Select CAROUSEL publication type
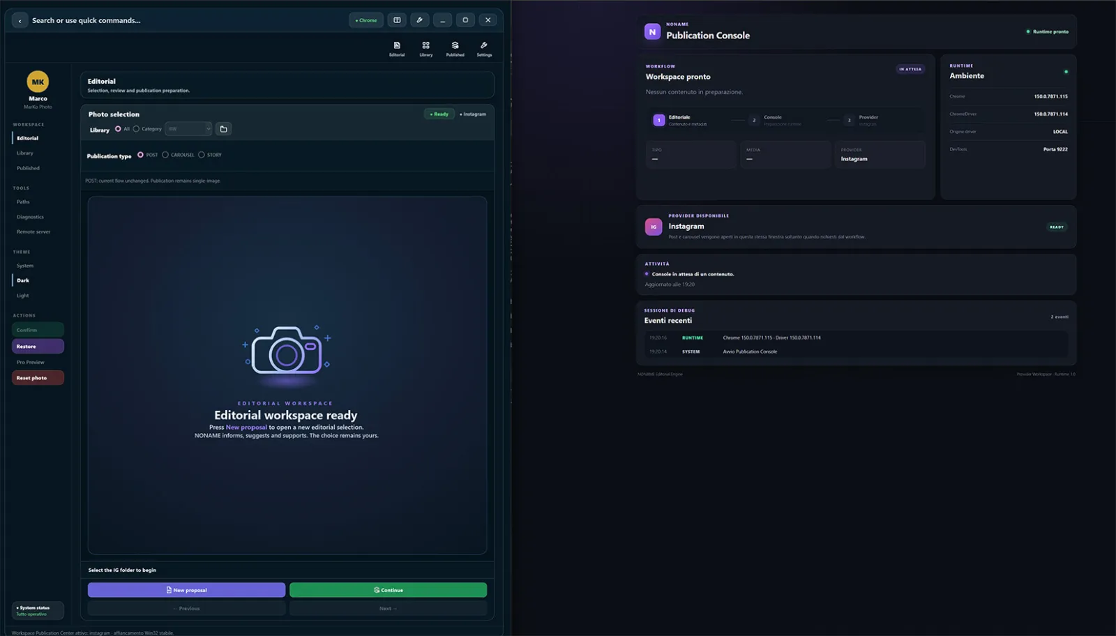 (x=165, y=155)
